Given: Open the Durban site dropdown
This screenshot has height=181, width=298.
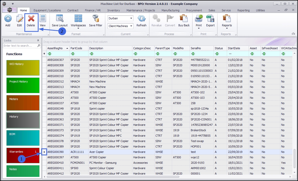Looking at the screenshot, I should tap(131, 18).
